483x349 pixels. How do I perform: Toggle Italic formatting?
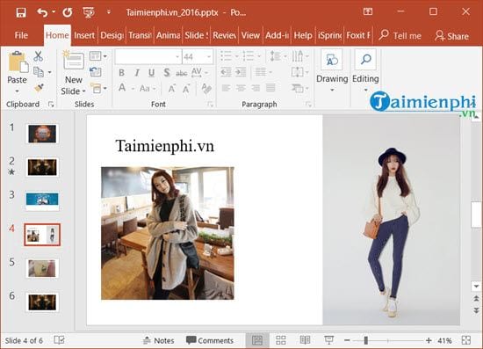coord(137,73)
